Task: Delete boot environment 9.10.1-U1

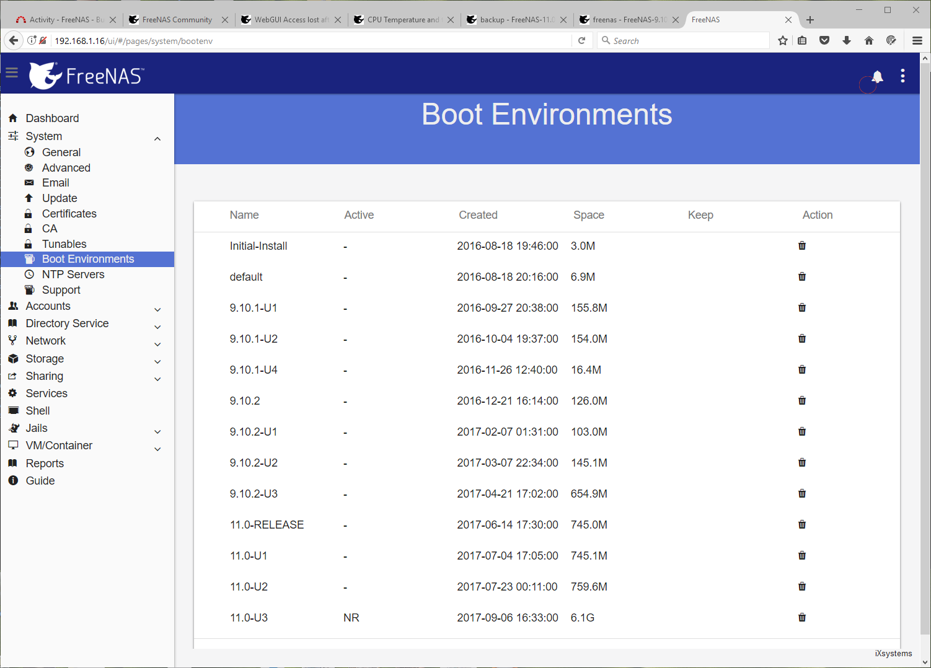Action: click(x=802, y=308)
